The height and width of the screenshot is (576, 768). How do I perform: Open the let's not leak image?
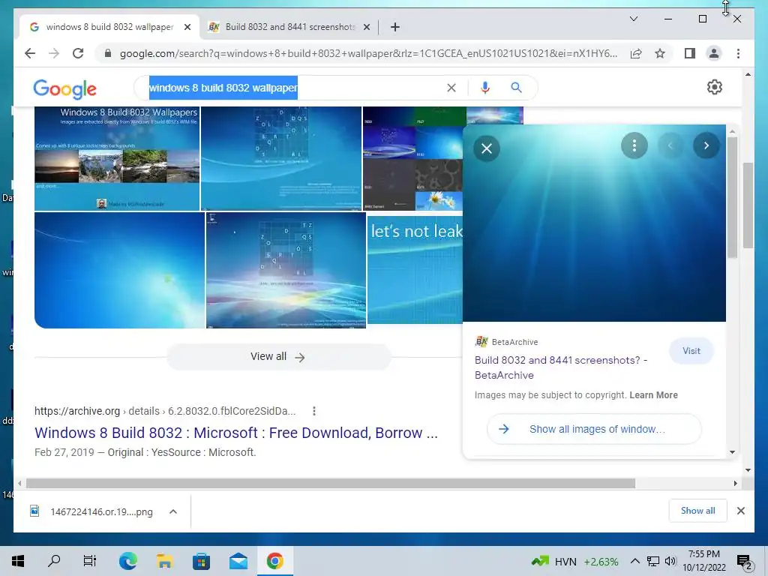pos(415,270)
